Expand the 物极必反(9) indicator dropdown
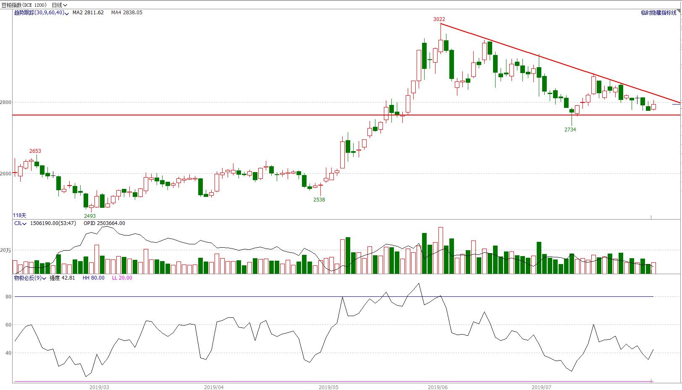 [x=30, y=278]
